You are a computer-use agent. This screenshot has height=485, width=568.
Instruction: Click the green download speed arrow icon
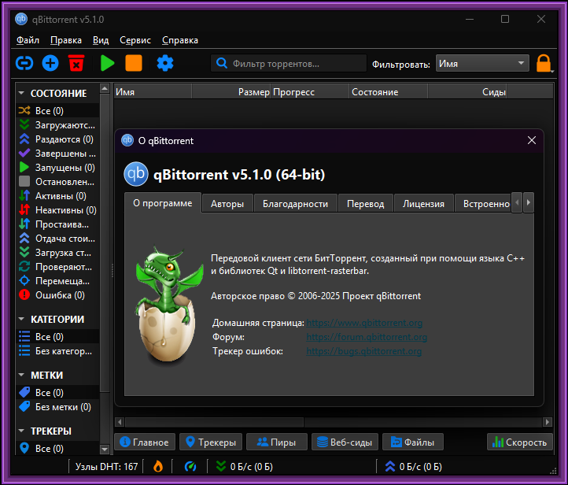221,466
